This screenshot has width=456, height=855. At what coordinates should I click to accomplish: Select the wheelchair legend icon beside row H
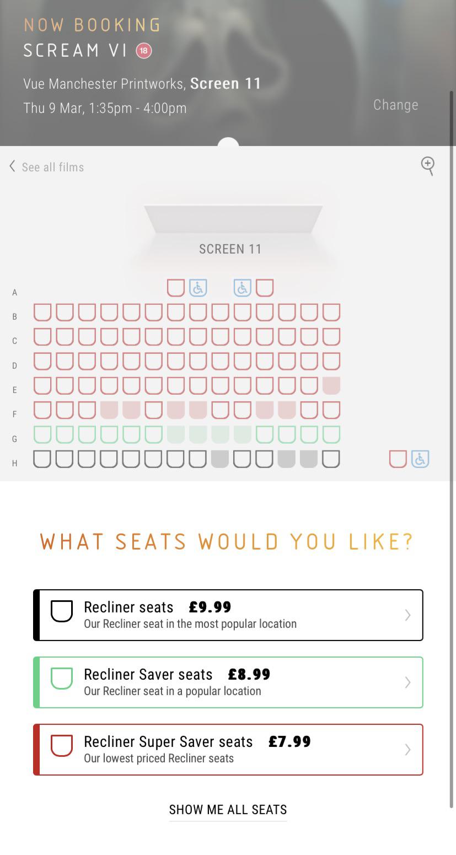420,459
